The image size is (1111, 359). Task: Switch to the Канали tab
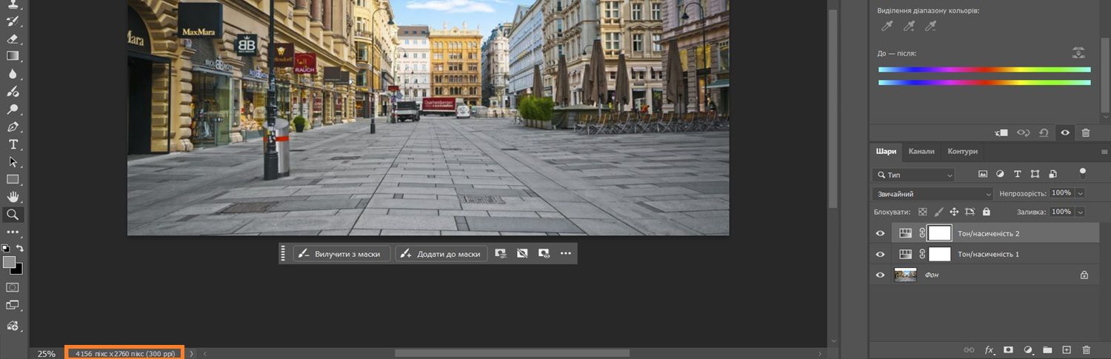921,151
